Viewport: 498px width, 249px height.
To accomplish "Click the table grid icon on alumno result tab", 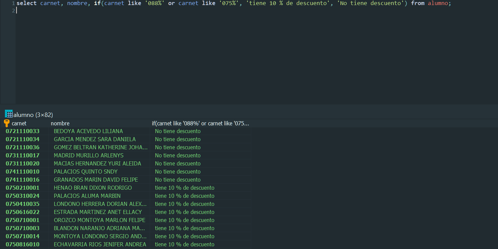I will (x=8, y=114).
